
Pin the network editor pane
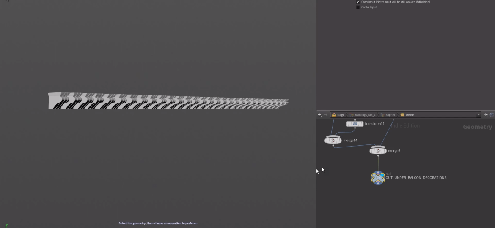(x=486, y=115)
